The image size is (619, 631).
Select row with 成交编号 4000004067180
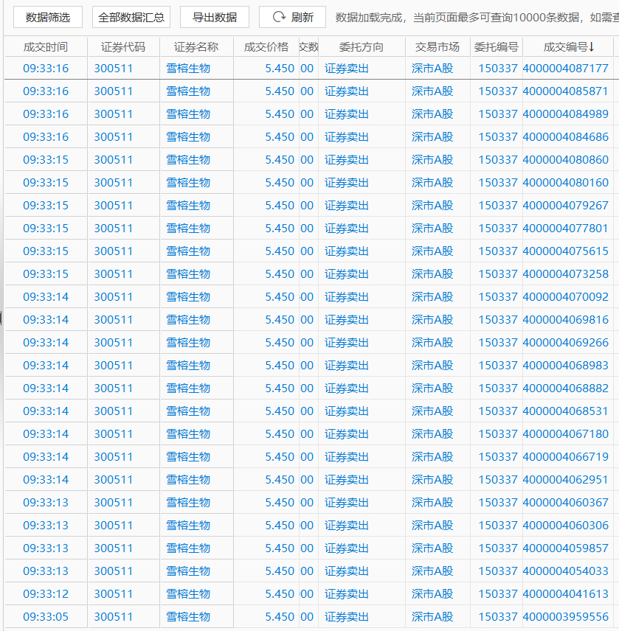[x=309, y=433]
